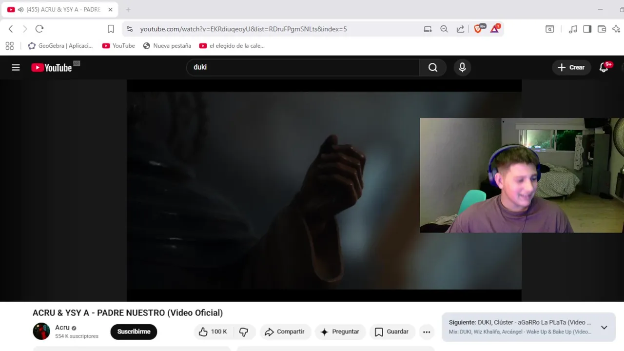Open the Nueva pestaña bookmark
The height and width of the screenshot is (351, 624).
click(167, 46)
